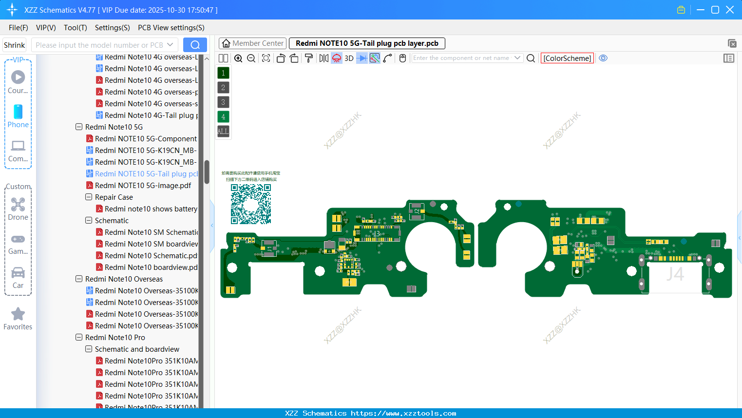Collapse the left panel with splitter arrow
Viewport: 742px width, 418px height.
point(212,226)
